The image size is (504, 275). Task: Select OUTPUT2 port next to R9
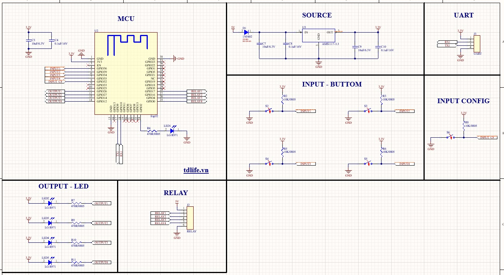pos(102,223)
